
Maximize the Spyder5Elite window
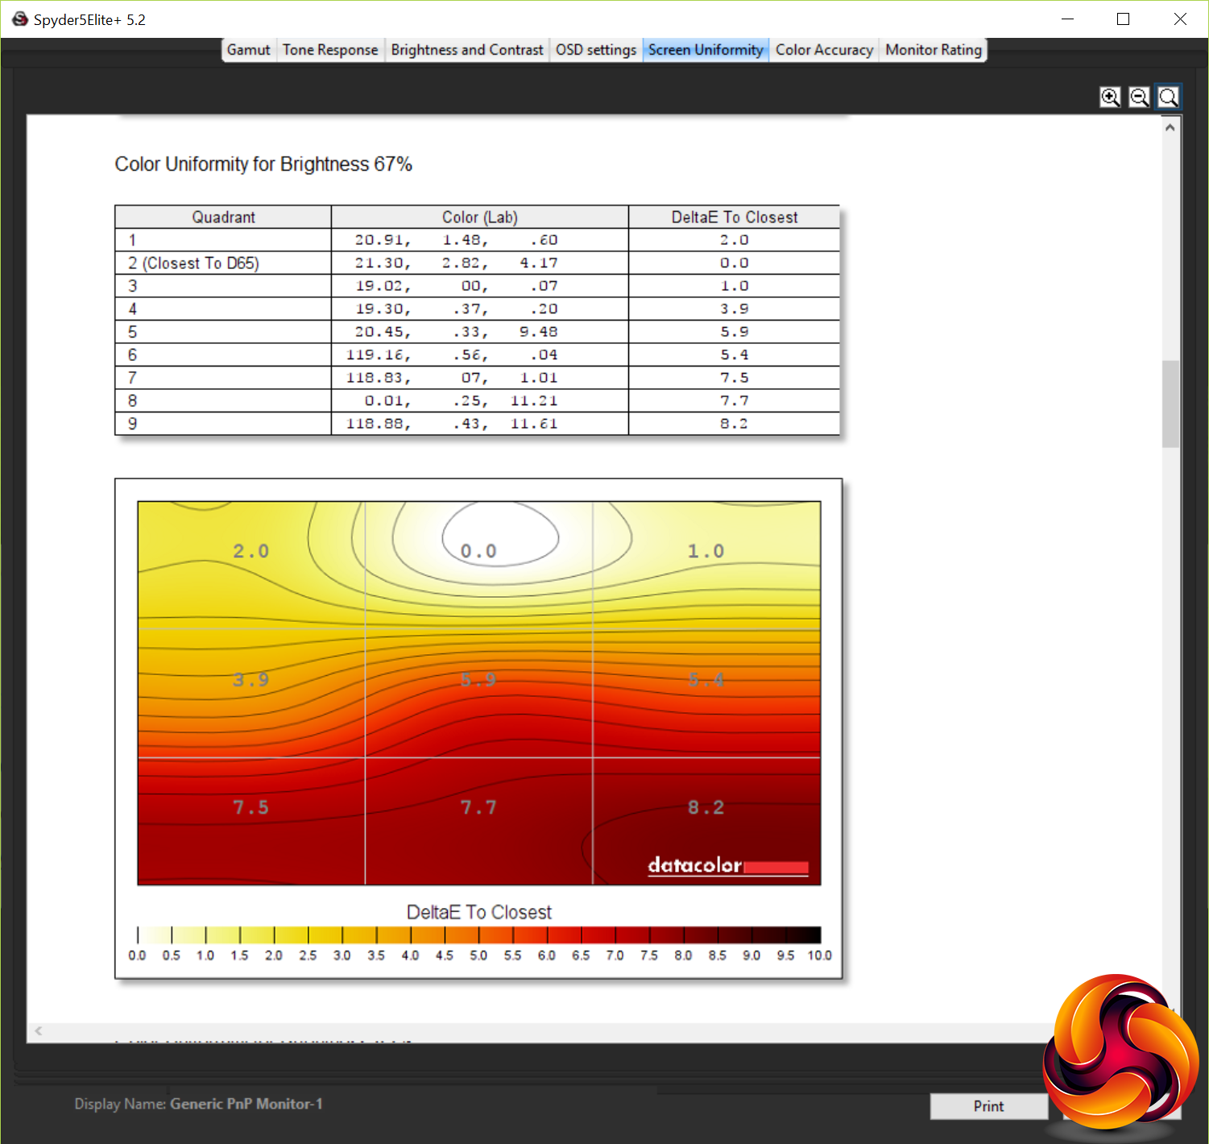pos(1124,19)
